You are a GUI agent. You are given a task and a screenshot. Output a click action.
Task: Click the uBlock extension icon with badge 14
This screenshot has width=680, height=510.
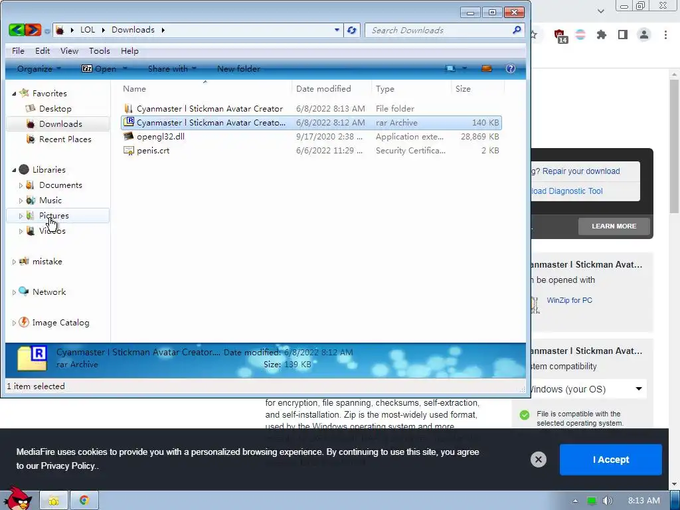(x=560, y=36)
